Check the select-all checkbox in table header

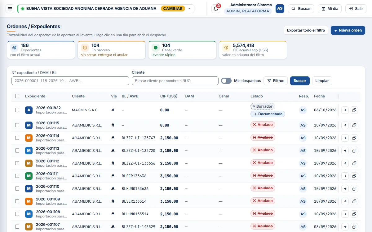coord(17,96)
